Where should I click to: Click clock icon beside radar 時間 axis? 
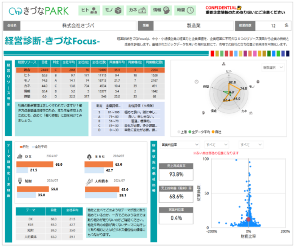(x=196, y=82)
